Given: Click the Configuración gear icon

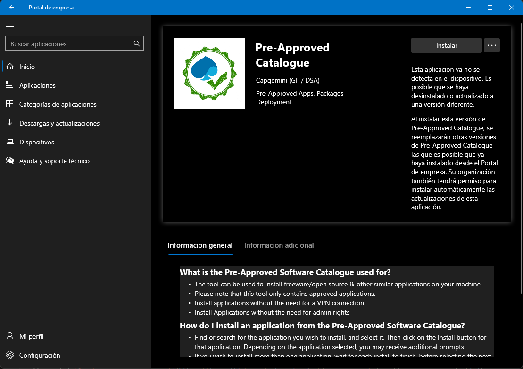Looking at the screenshot, I should [x=10, y=355].
